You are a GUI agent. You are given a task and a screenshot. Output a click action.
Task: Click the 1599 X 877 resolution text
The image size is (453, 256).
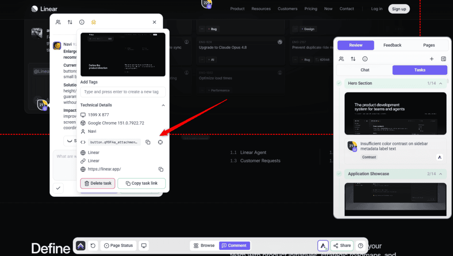pyautogui.click(x=98, y=115)
